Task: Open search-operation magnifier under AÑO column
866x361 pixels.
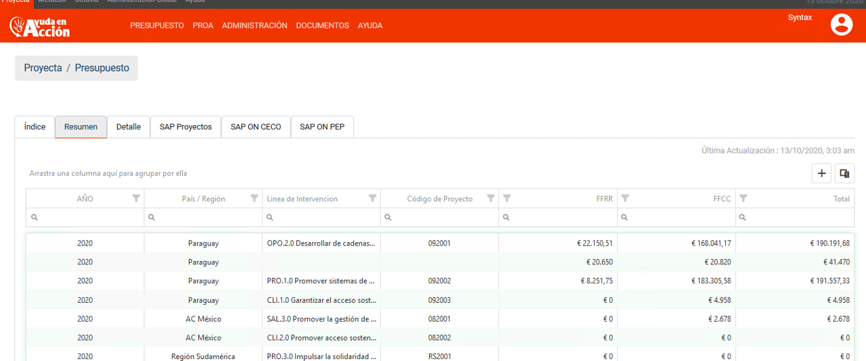Action: (34, 218)
